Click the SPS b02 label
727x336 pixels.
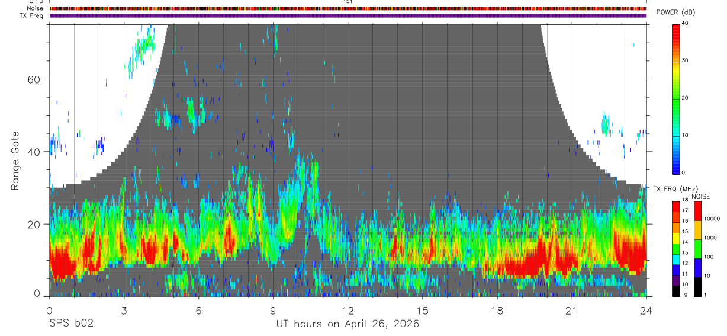[x=71, y=324]
